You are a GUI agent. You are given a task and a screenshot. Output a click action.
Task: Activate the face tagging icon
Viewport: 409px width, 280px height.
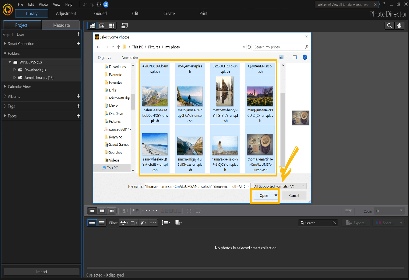pos(124,211)
